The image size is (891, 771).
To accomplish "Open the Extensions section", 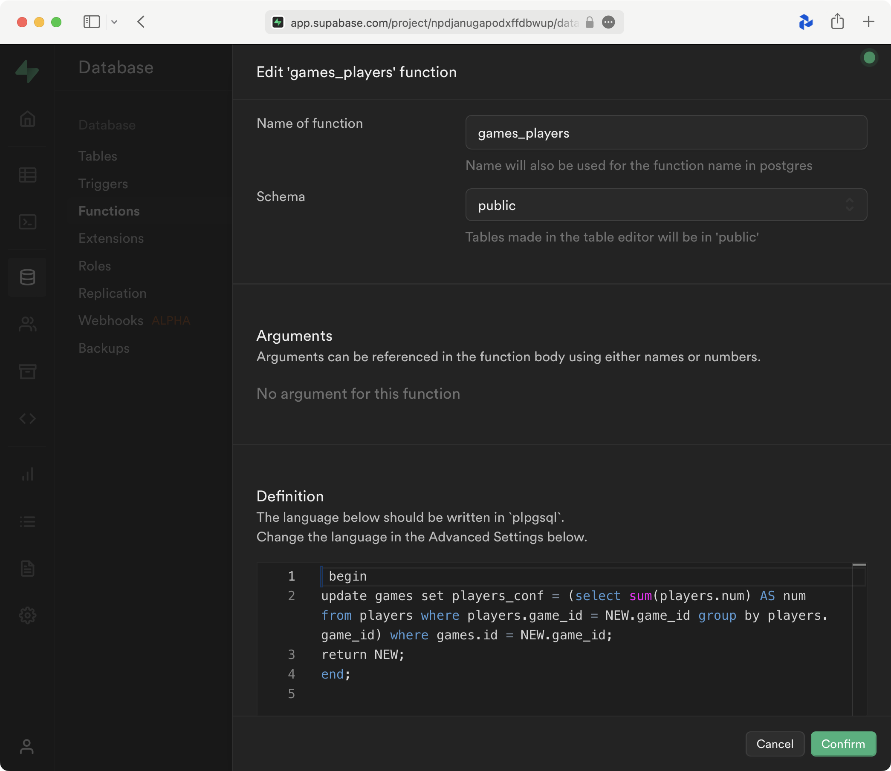I will click(111, 238).
